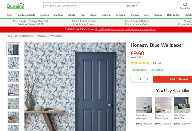Show previous product image arrow

(x=28, y=93)
